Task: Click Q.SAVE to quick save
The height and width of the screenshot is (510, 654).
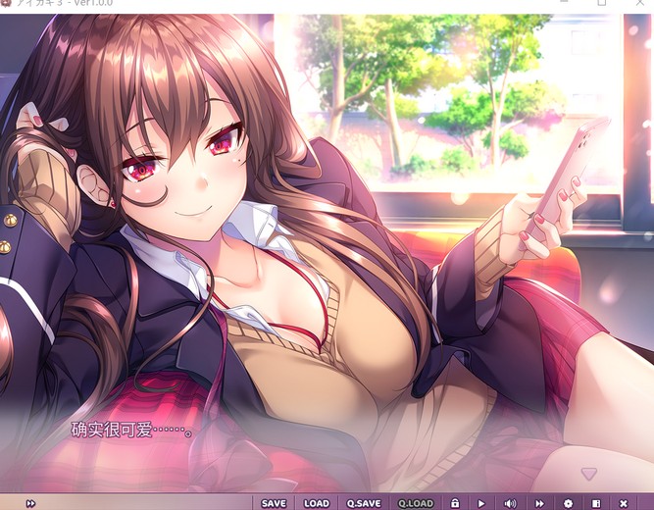Action: pyautogui.click(x=364, y=503)
